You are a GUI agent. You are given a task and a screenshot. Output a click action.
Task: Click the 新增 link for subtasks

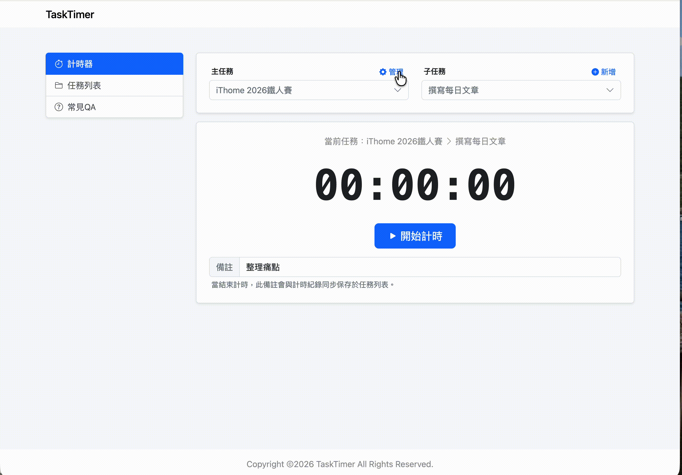[604, 72]
